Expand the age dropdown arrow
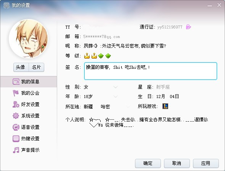 (x=116, y=97)
